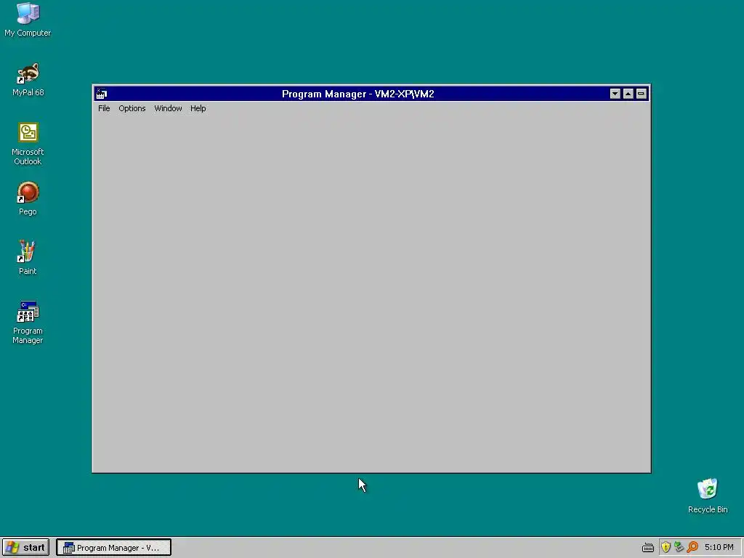Image resolution: width=744 pixels, height=558 pixels.
Task: Click the network connection tray icon
Action: point(679,548)
